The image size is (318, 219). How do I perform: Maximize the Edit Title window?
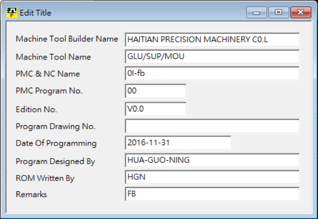click(278, 13)
